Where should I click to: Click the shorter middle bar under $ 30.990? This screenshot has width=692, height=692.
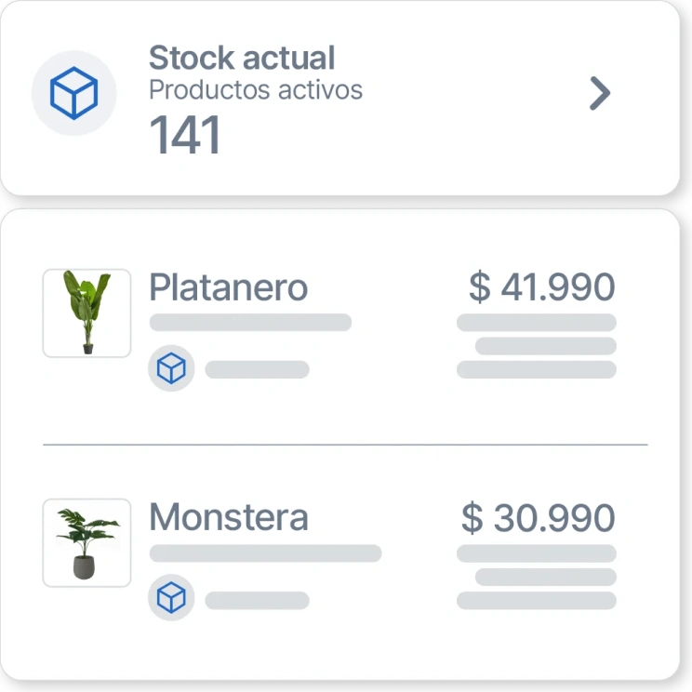545,577
